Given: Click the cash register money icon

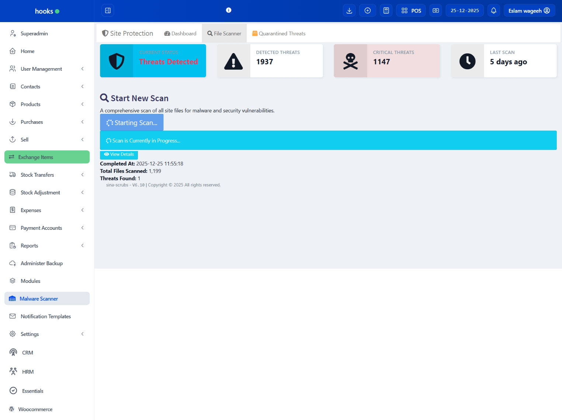Looking at the screenshot, I should pos(436,11).
